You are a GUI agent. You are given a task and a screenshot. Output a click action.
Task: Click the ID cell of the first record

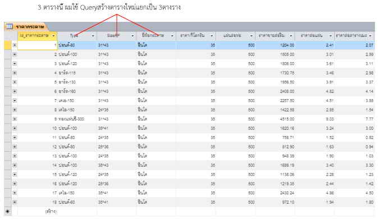coord(38,45)
